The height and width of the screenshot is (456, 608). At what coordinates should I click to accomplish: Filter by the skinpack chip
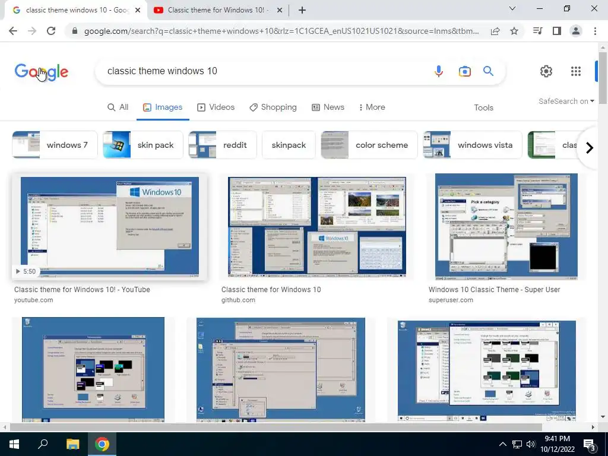coord(289,145)
